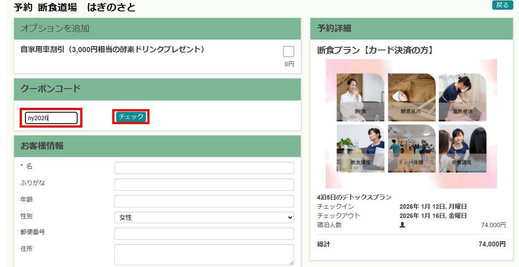Click the オプションを追加 section header
This screenshot has height=267, width=519.
pyautogui.click(x=157, y=28)
